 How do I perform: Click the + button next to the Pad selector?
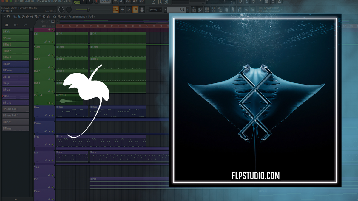(188, 10)
